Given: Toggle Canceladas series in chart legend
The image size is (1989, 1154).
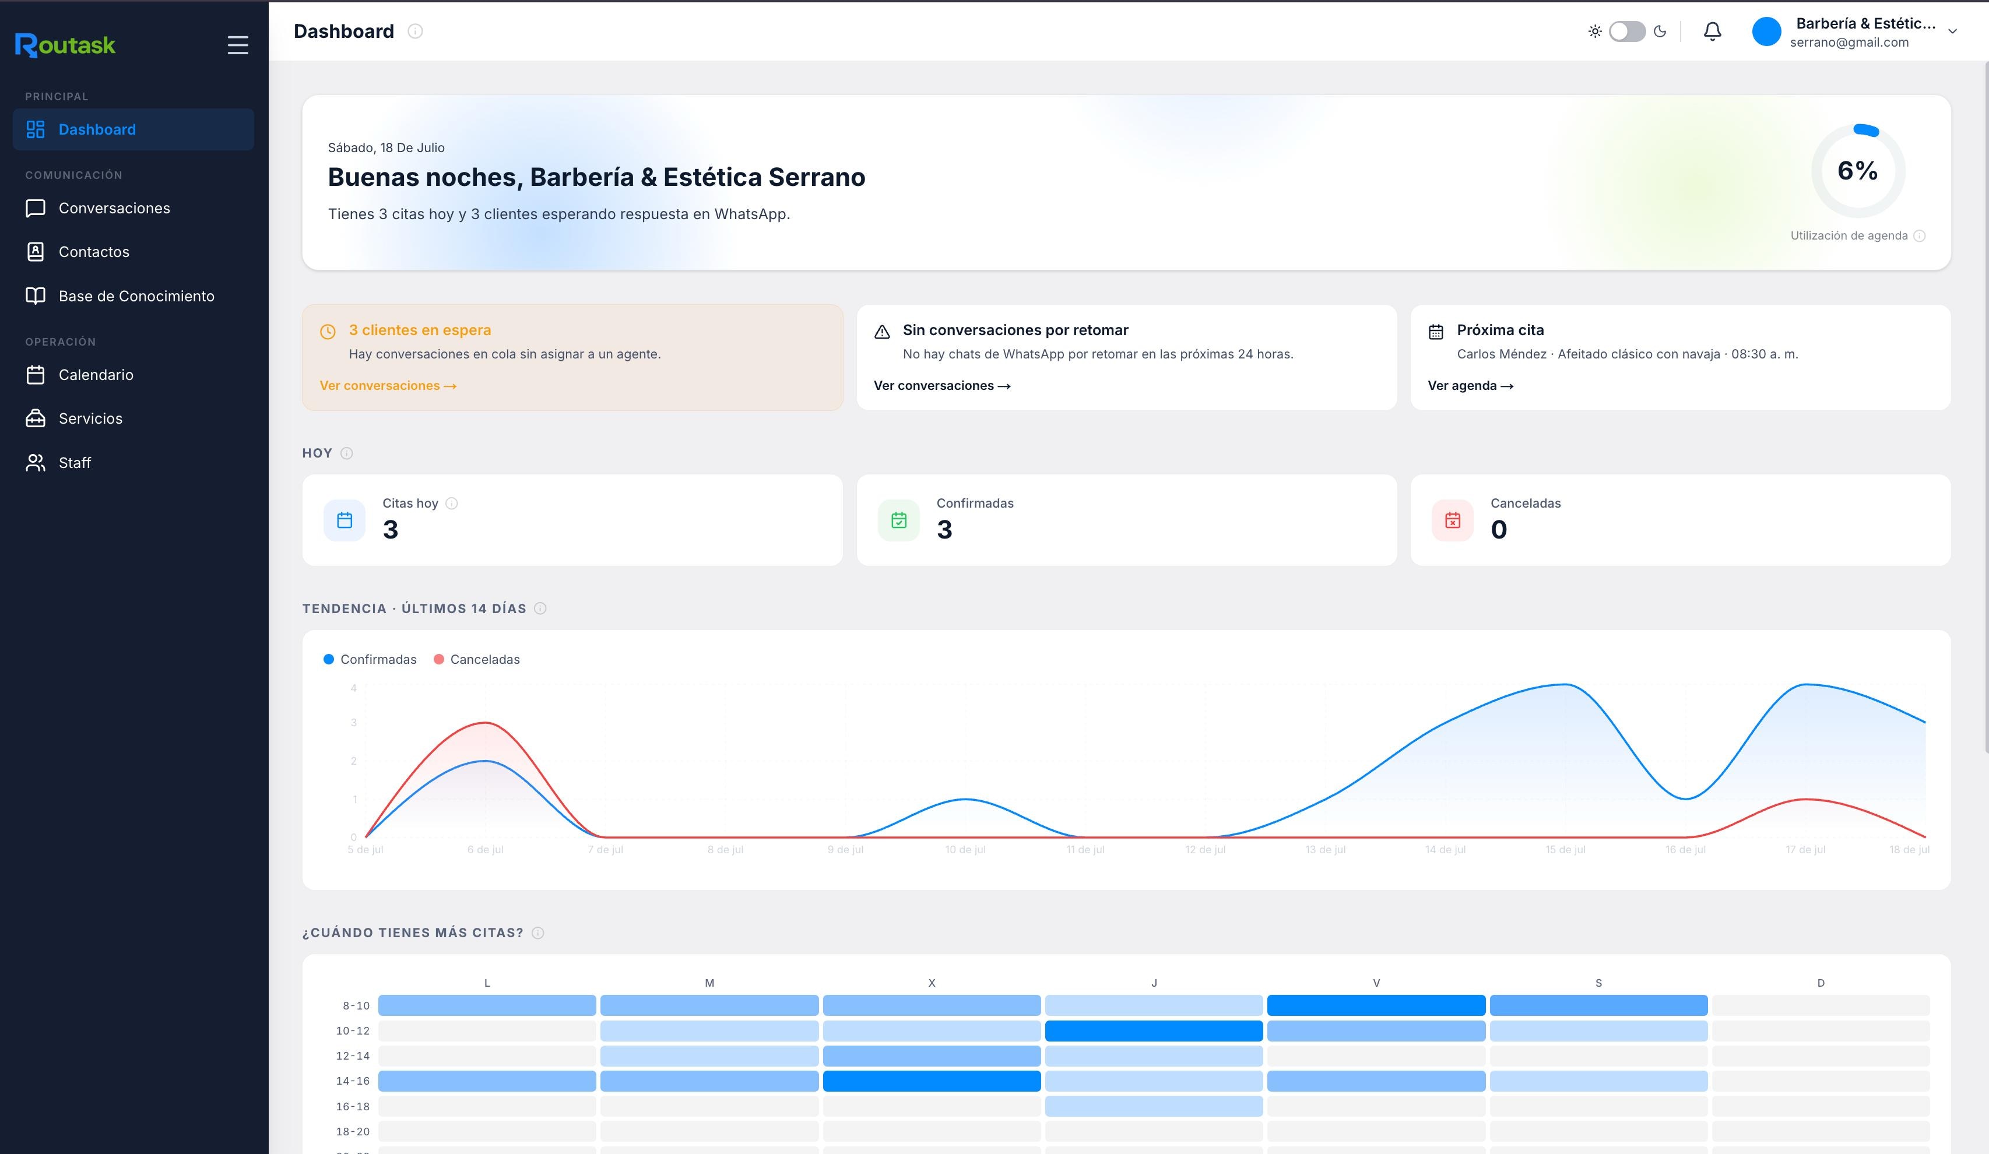Looking at the screenshot, I should [477, 660].
